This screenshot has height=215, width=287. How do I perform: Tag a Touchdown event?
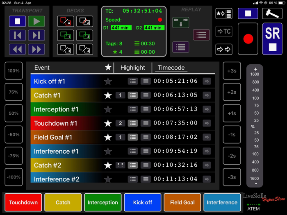[23, 202]
